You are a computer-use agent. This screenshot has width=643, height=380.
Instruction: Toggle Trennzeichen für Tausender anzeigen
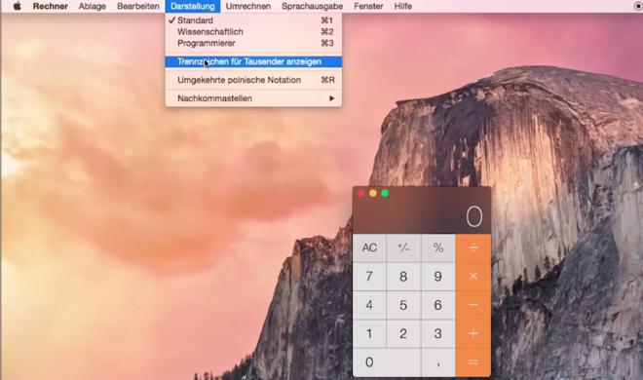253,61
